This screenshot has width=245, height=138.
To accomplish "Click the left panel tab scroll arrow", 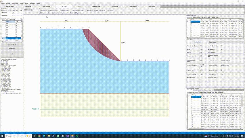I will click(x=22, y=19).
